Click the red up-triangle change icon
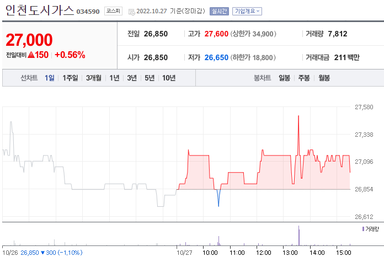This screenshot has height=262, width=384. [x=31, y=55]
